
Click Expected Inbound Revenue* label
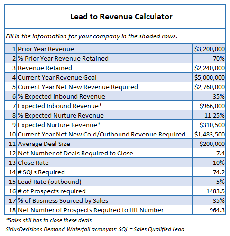coord(60,106)
